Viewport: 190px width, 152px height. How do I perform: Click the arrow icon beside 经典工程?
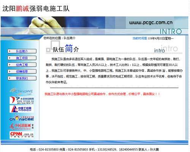click(x=9, y=65)
